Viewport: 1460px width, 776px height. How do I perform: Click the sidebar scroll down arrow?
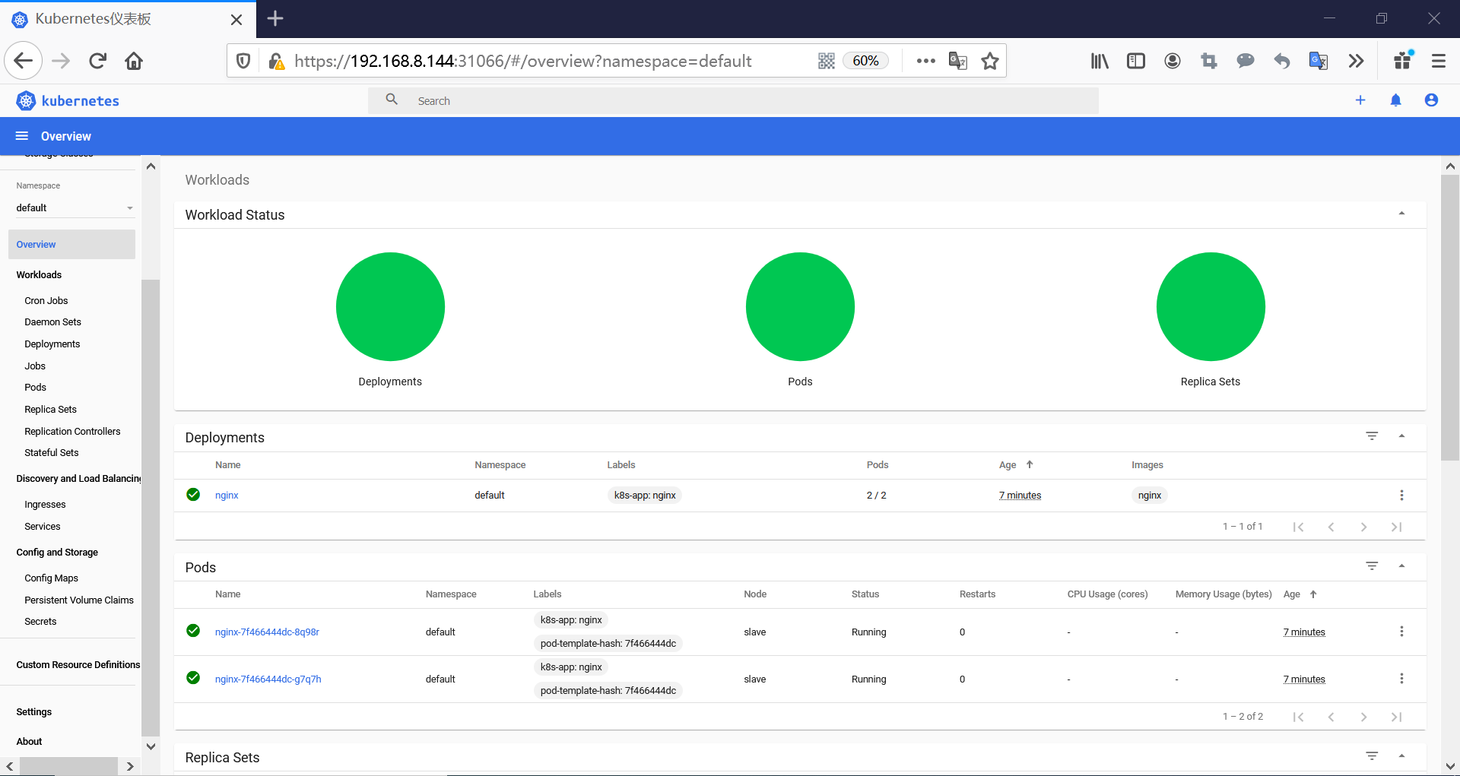coord(151,746)
